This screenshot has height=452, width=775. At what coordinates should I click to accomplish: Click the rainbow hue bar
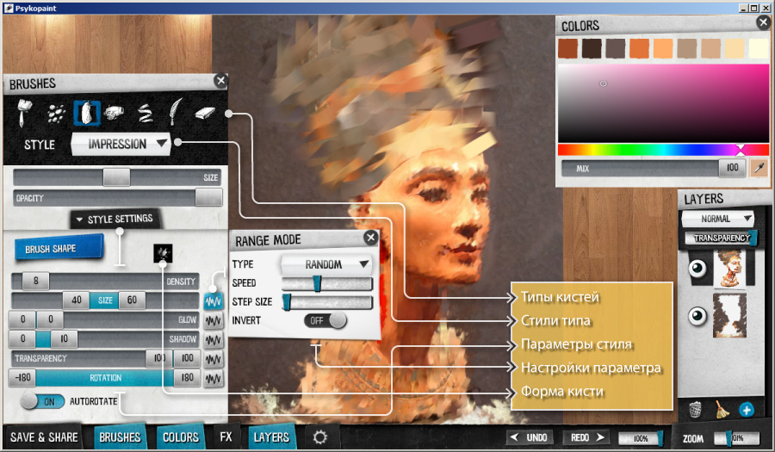[x=663, y=150]
